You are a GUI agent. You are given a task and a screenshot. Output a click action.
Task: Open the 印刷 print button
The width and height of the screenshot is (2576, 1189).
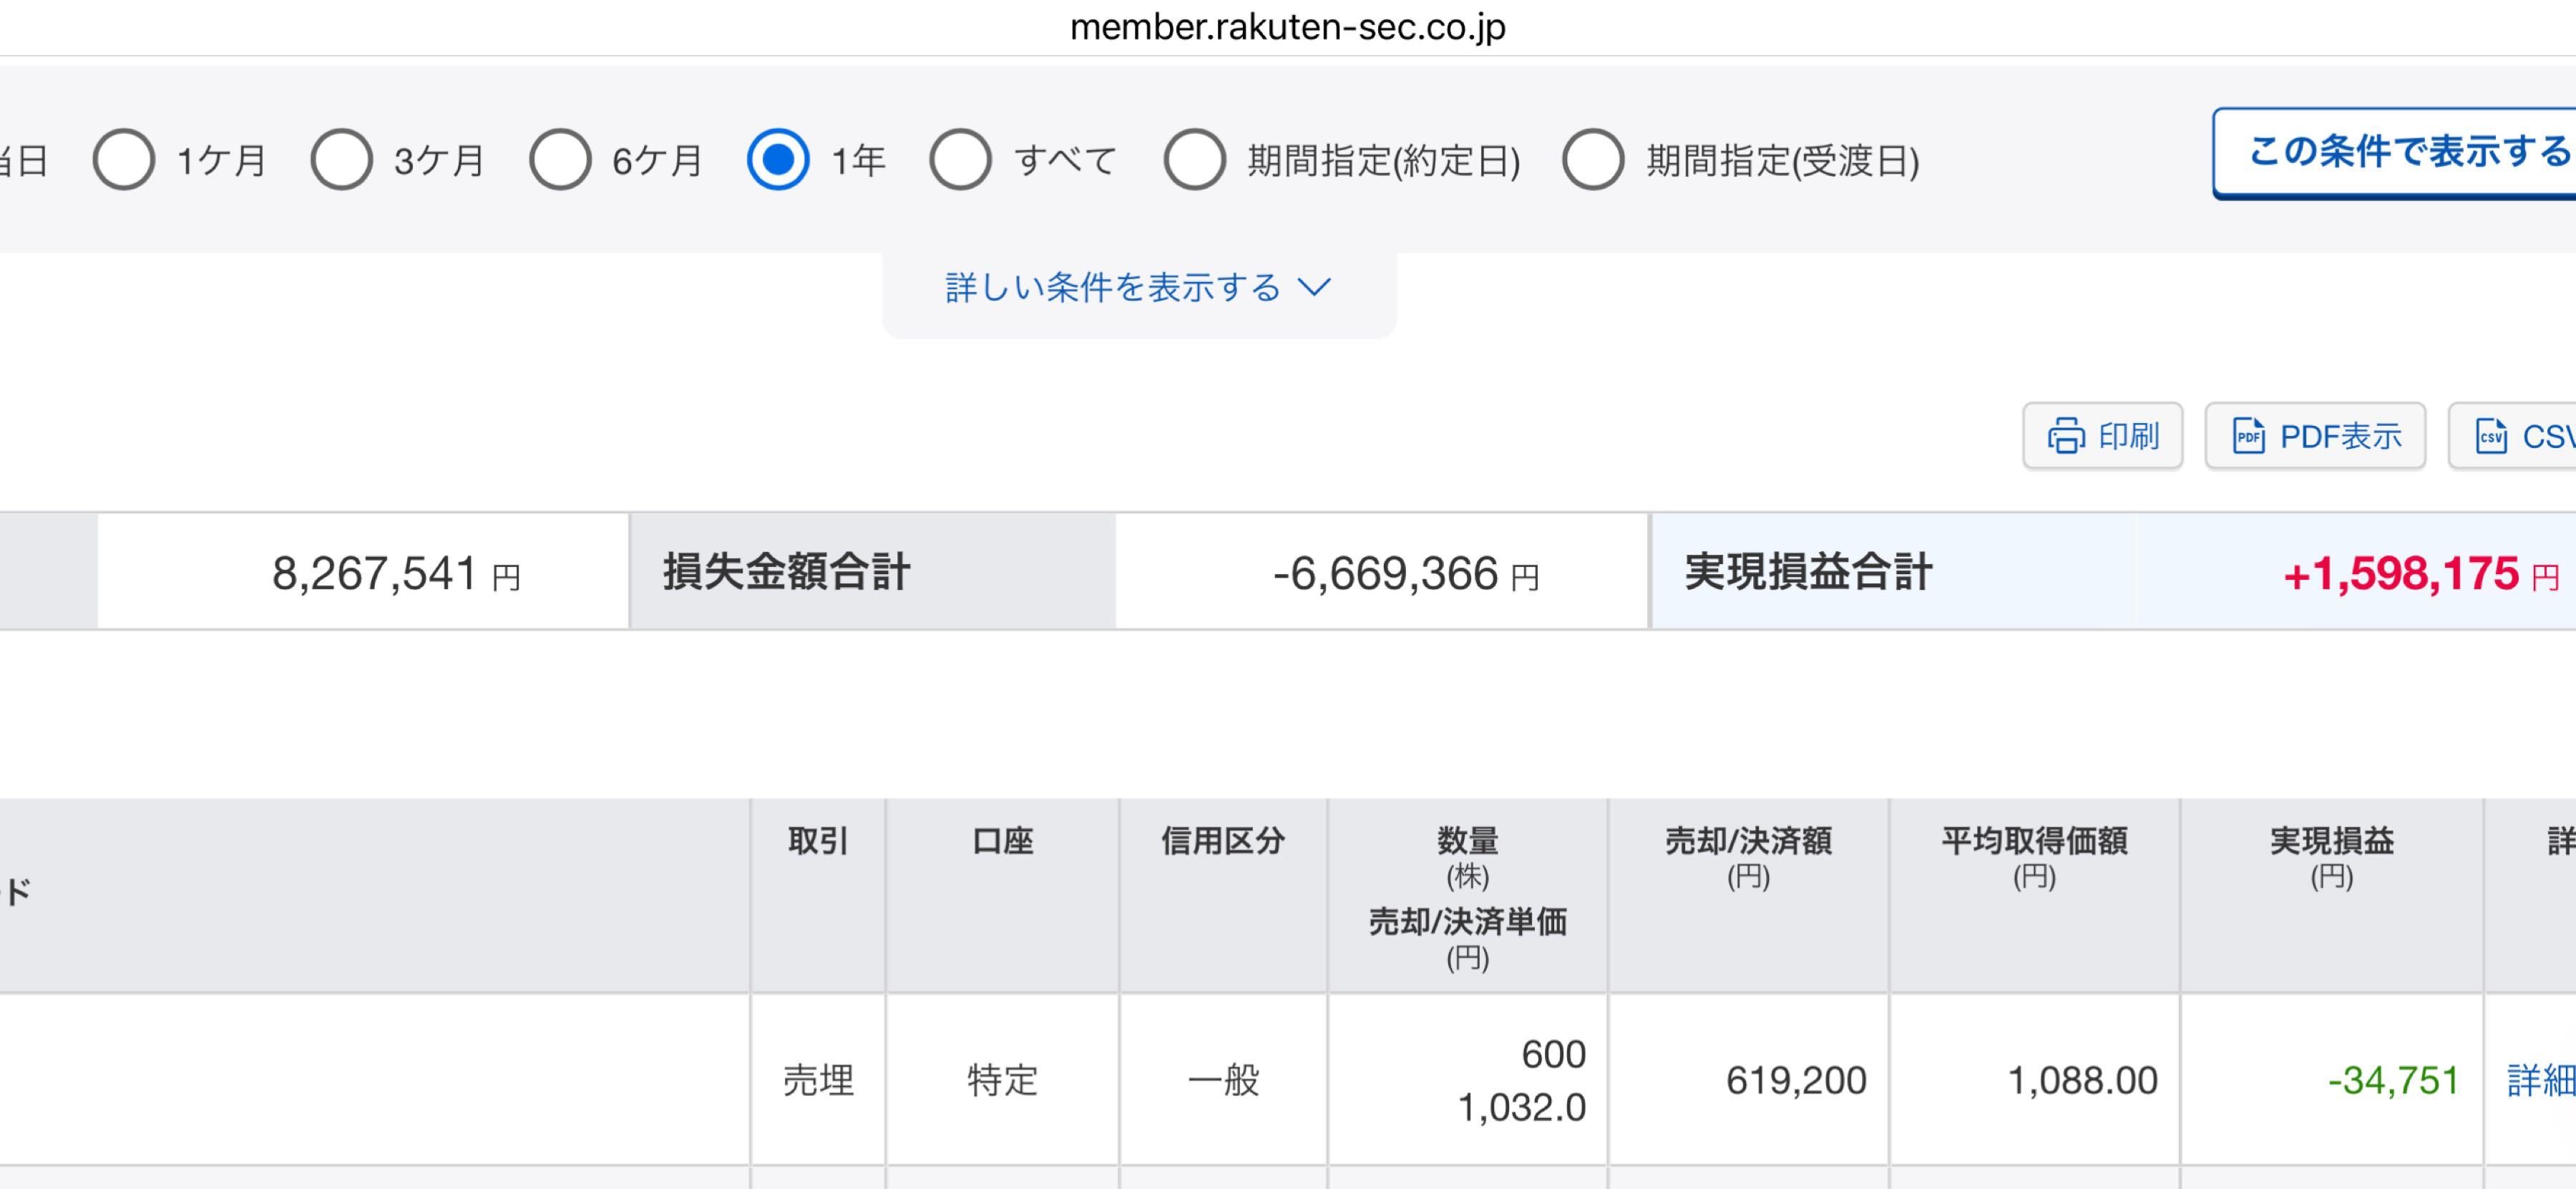click(x=2102, y=436)
